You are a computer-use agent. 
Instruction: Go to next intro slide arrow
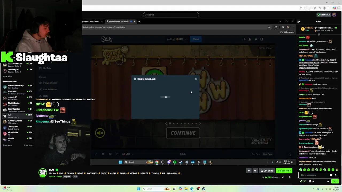click(200, 123)
